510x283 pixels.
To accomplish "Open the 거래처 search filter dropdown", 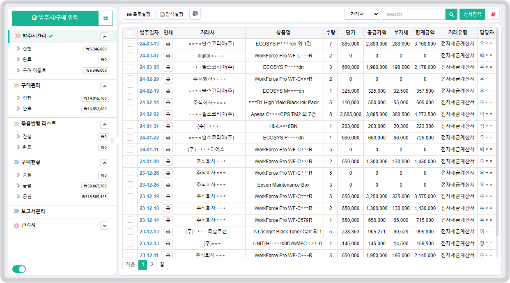I will point(362,14).
